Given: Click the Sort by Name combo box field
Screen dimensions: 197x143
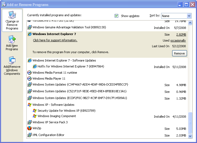Looking at the screenshot, I should 176,16.
